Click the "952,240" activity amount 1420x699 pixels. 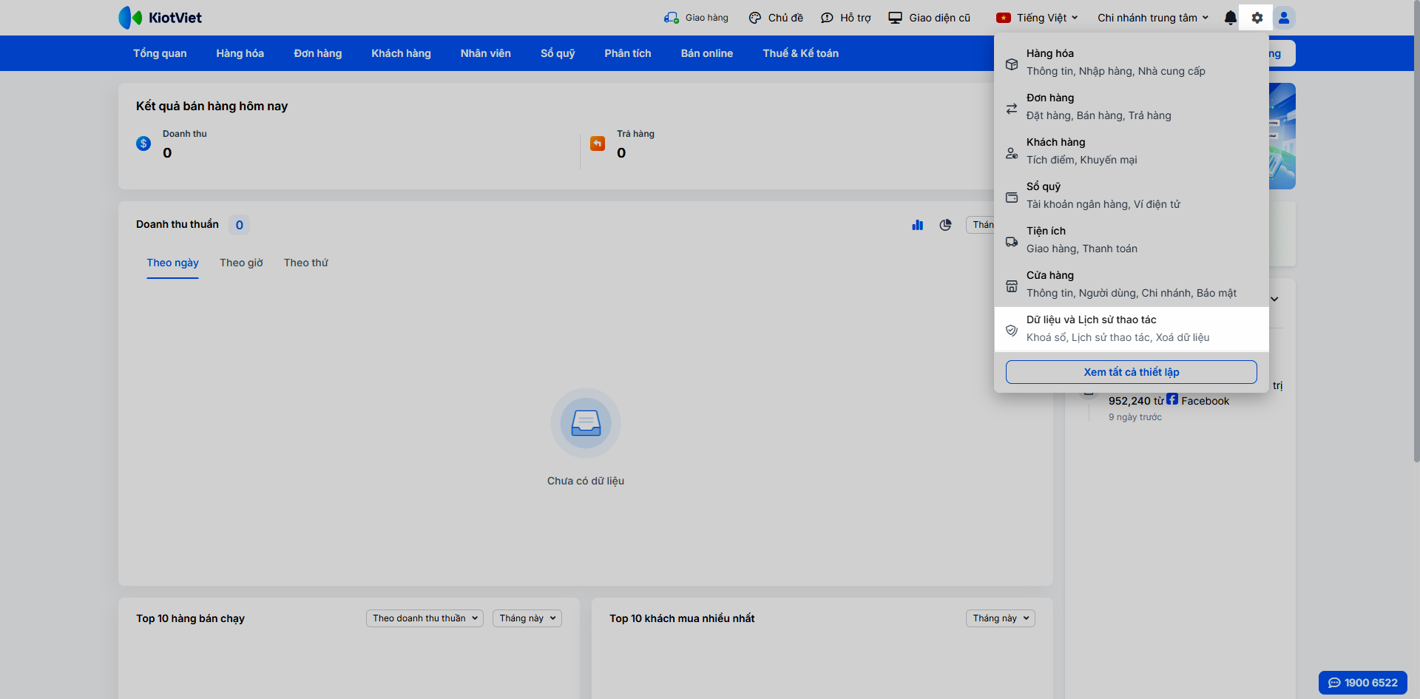(x=1129, y=401)
